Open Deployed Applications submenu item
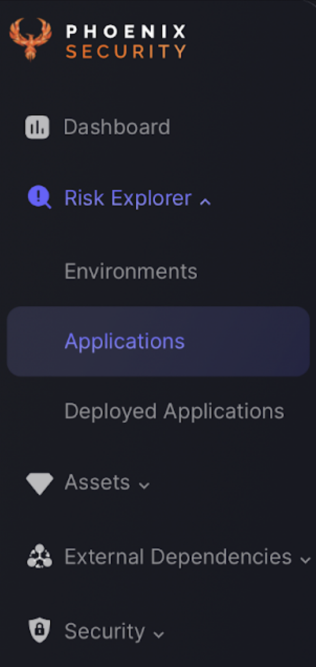The height and width of the screenshot is (667, 316). tap(174, 412)
